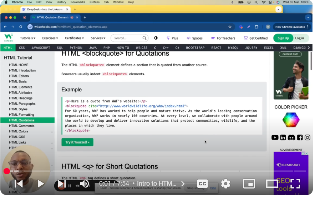320x201 pixels.
Task: Open the Bookmarks menu
Action: [x=78, y=2]
